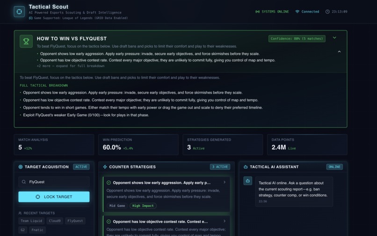Click the people icon beside Recent Targets
This screenshot has width=377, height=236.
click(20, 213)
